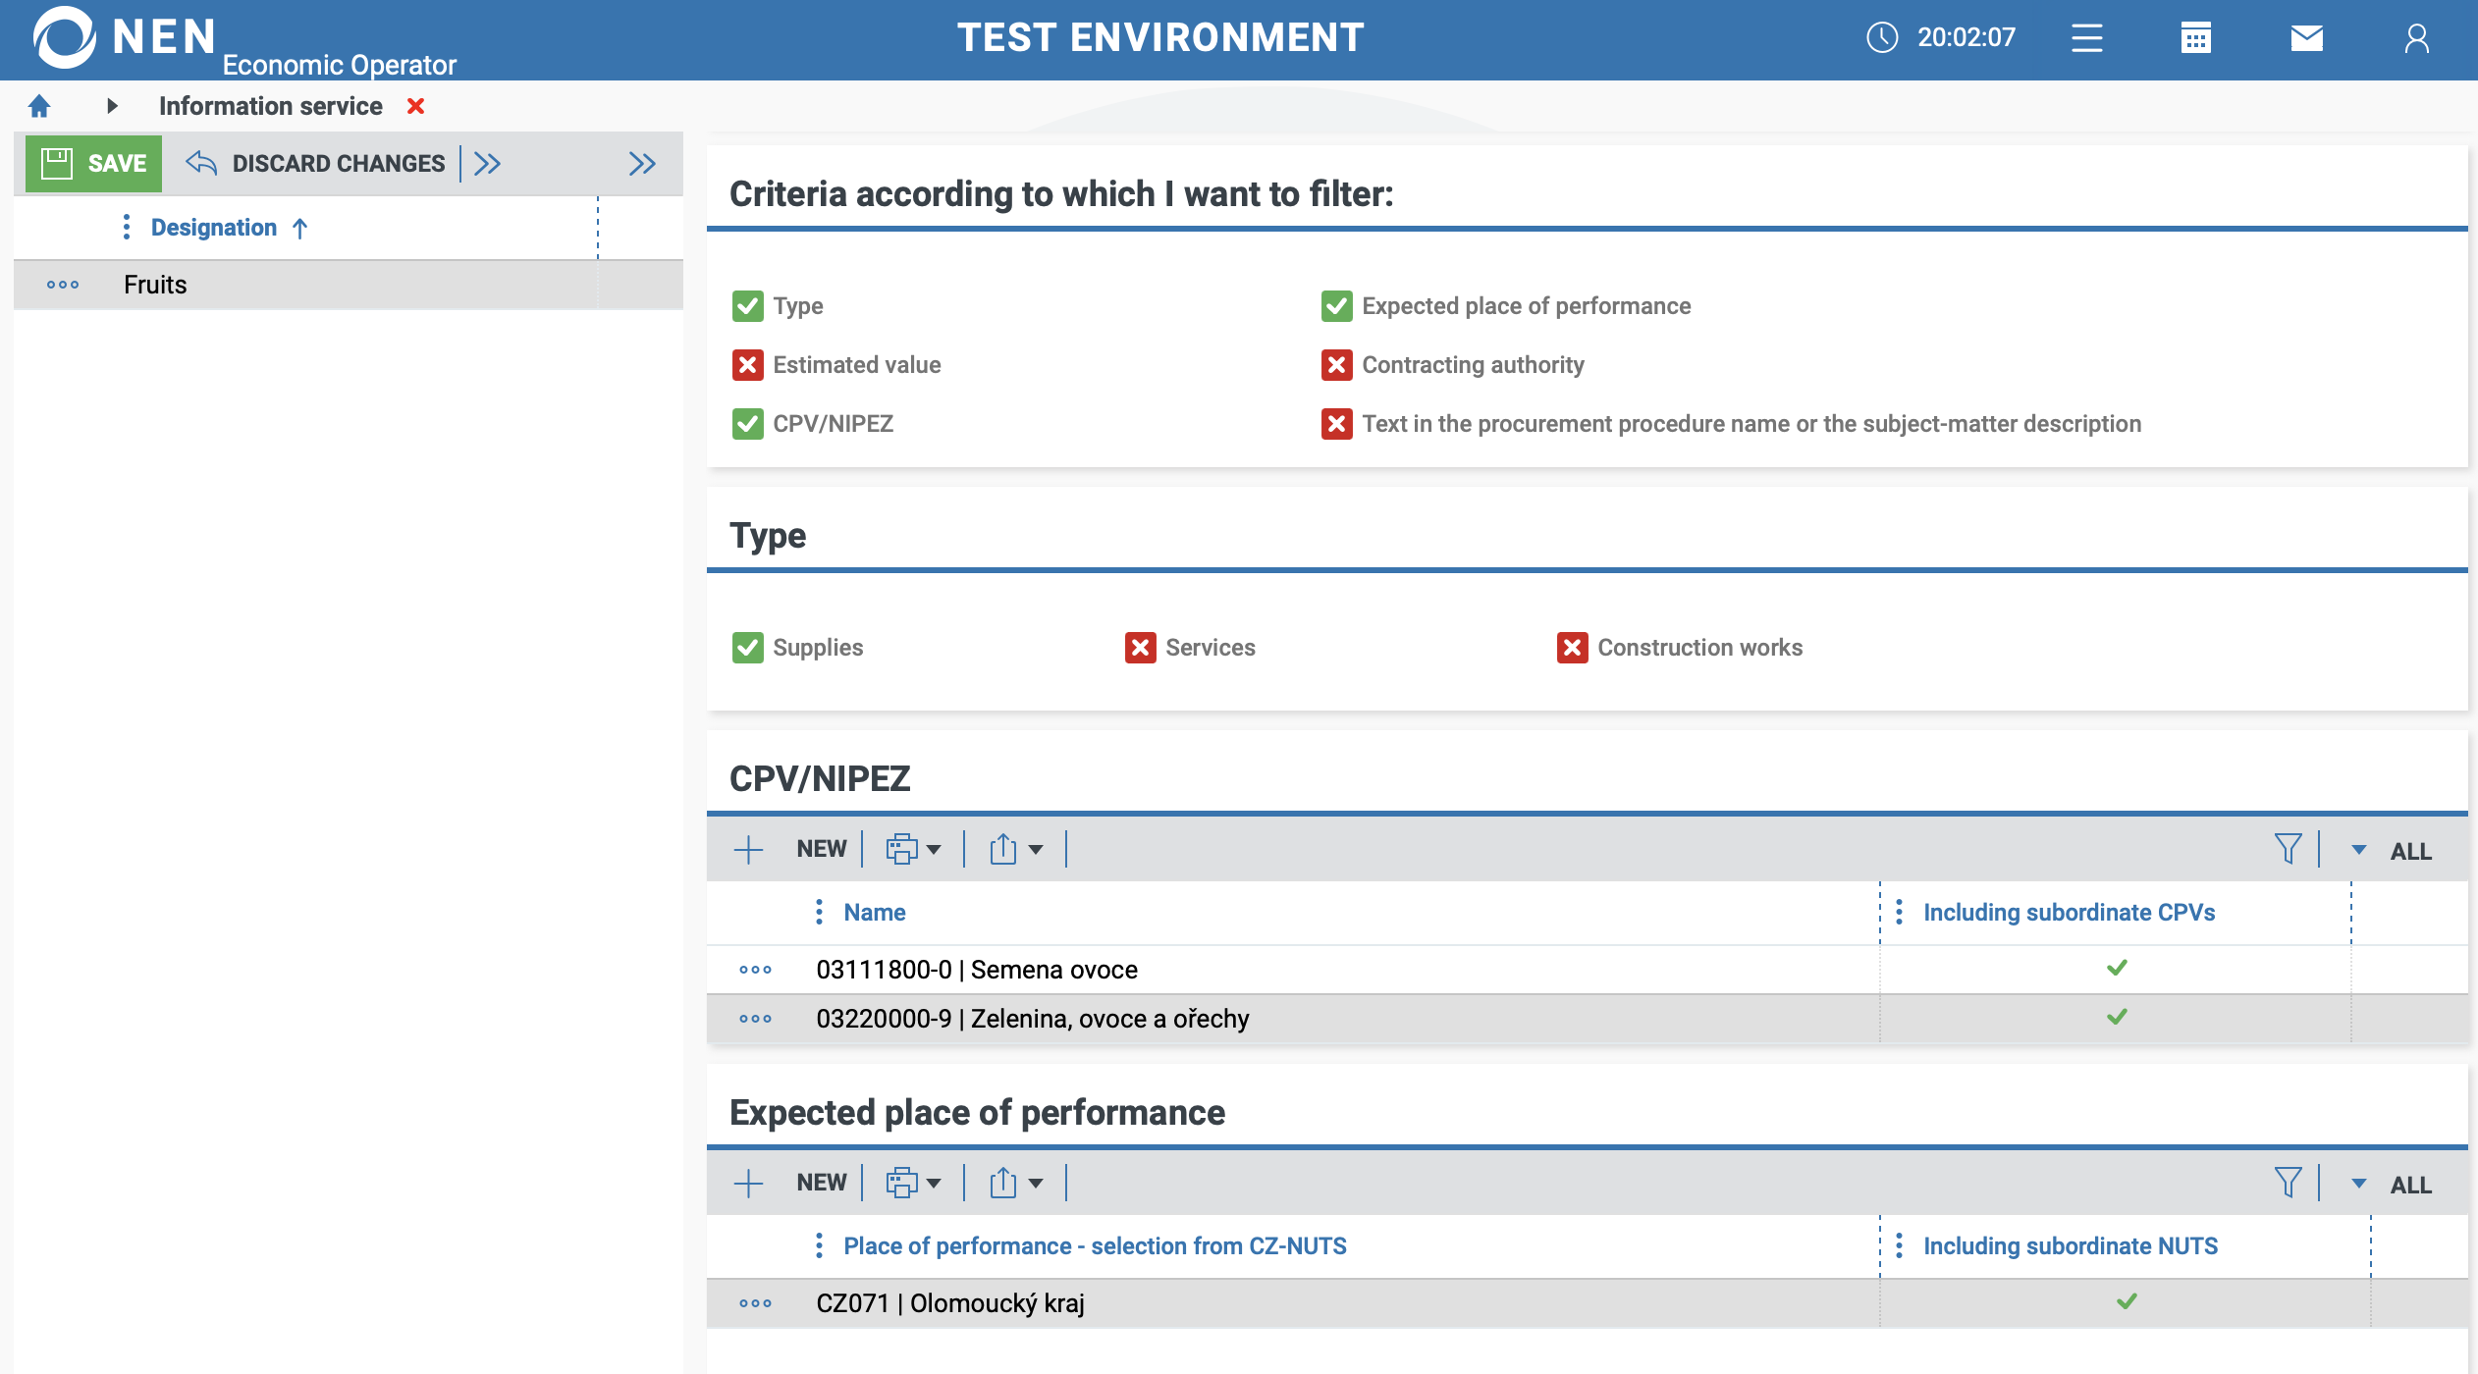Open Name column options menu dots
Viewport: 2478px width, 1374px height.
(819, 912)
